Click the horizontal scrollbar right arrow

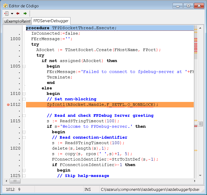[x=195, y=181]
